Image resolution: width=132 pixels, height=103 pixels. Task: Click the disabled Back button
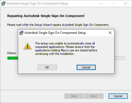[74, 96]
